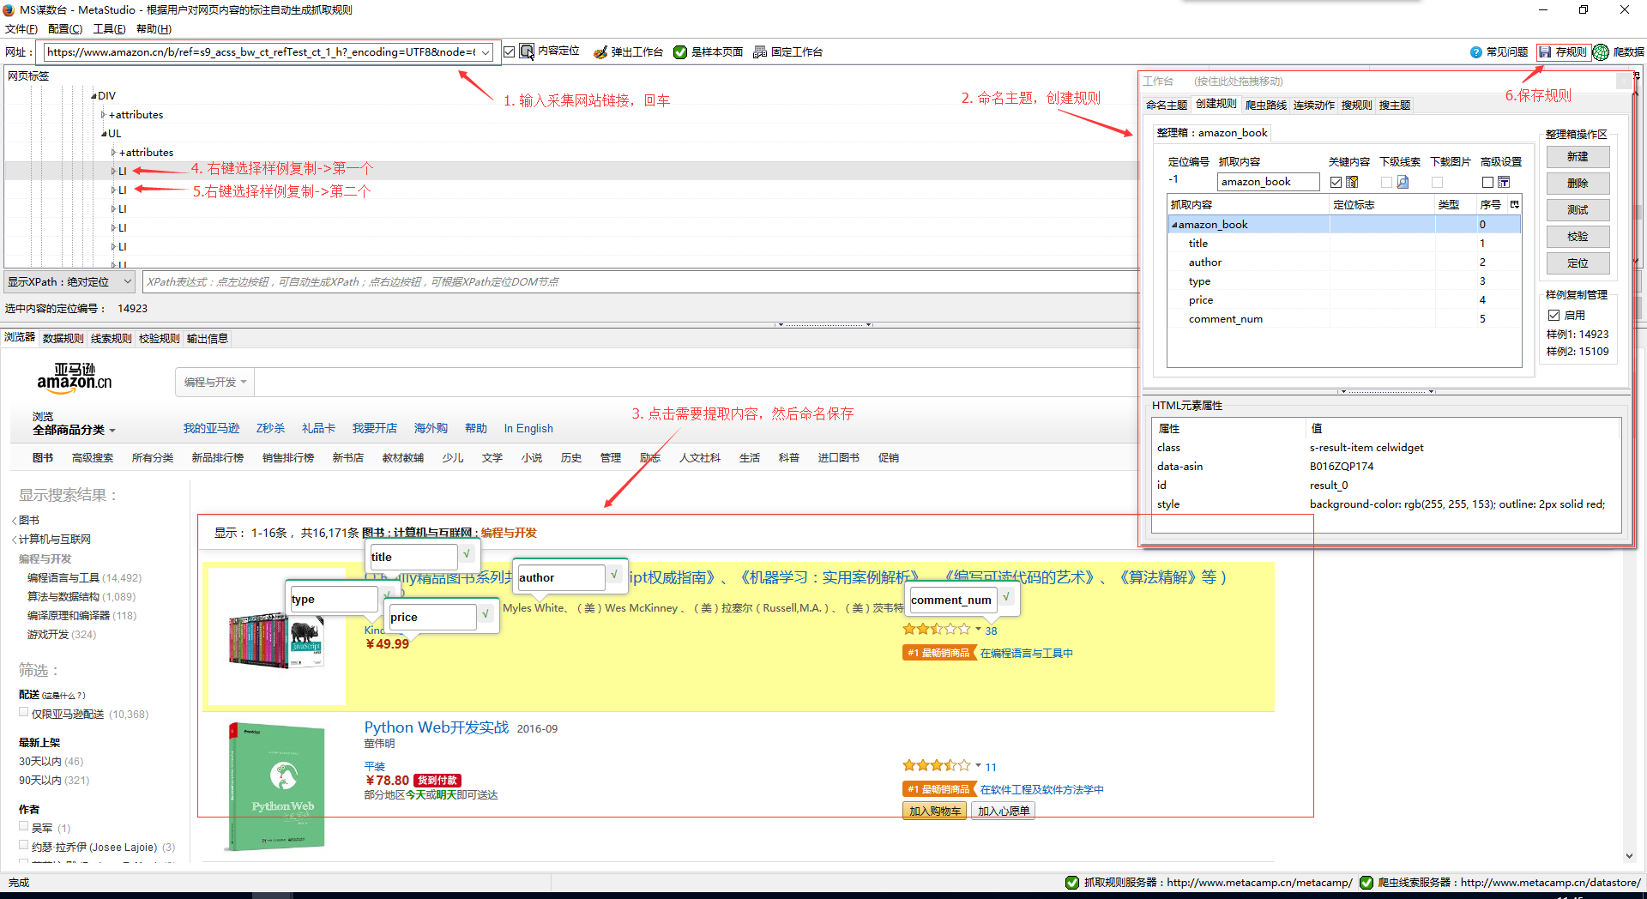Click the MetaStudio app icon in title bar
This screenshot has width=1647, height=899.
point(9,10)
